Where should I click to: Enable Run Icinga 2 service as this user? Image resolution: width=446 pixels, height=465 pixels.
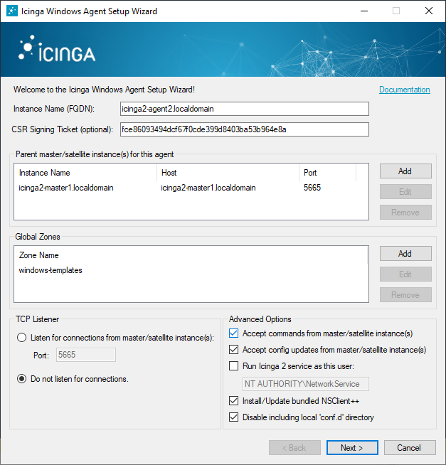coord(233,366)
